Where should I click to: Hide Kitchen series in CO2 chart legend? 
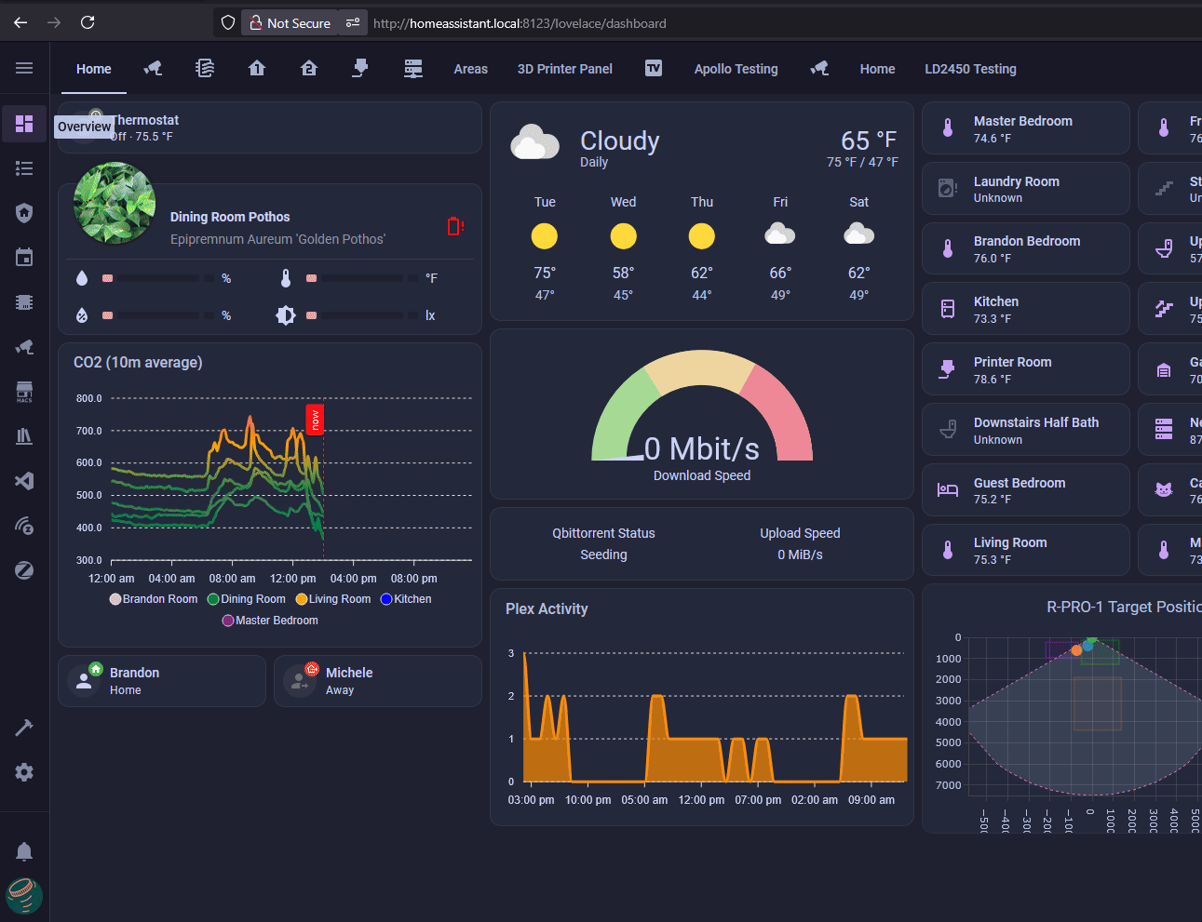[406, 599]
